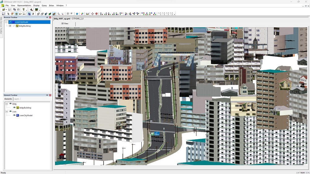Close the Element Toolbar panel
This screenshot has width=310, height=174.
click(50, 95)
